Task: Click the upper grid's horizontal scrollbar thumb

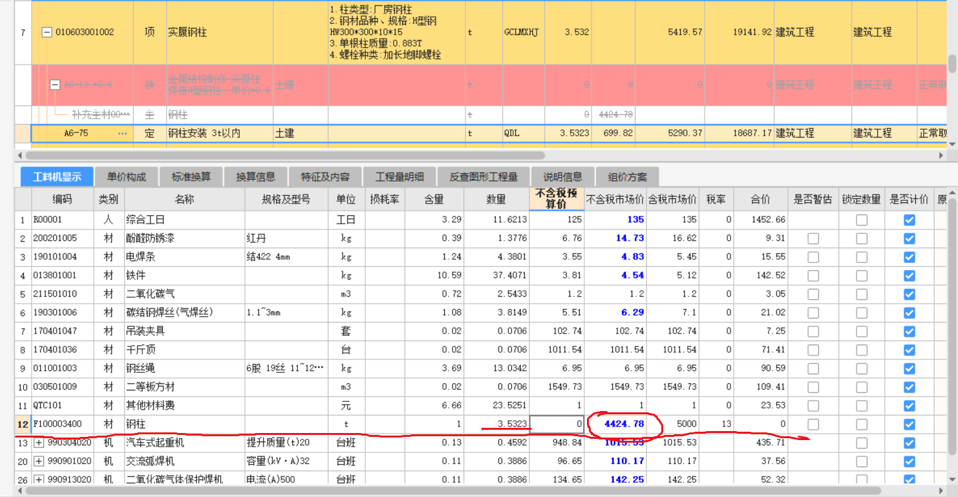Action: [x=285, y=156]
